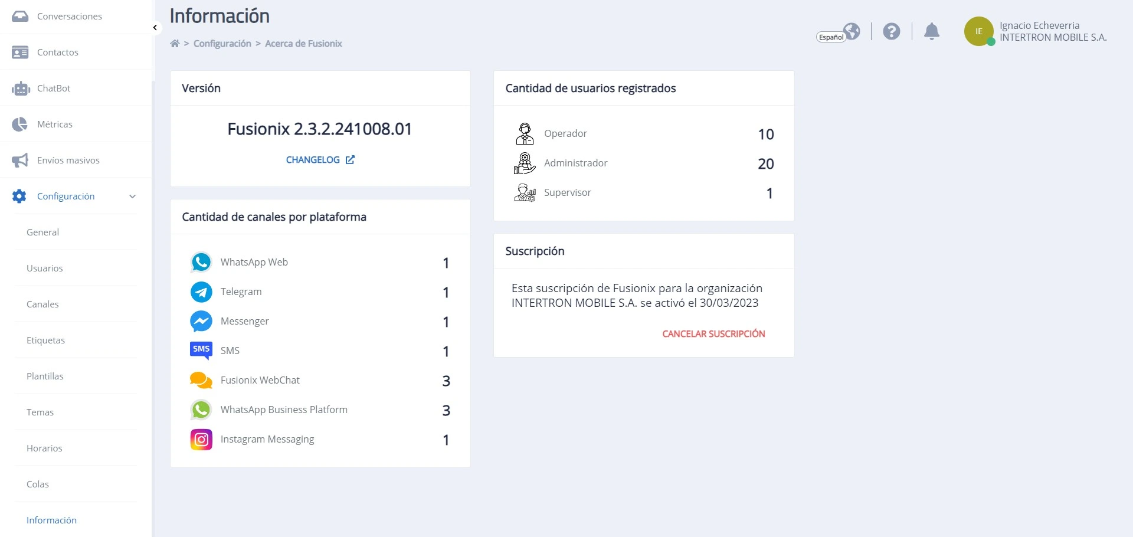The image size is (1133, 537).
Task: Open the ChatBot menu label
Action: 54,89
